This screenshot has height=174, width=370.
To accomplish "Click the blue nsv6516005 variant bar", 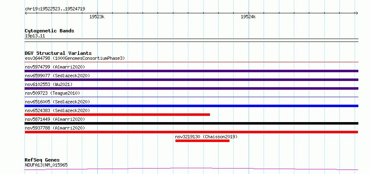I will point(192,106).
